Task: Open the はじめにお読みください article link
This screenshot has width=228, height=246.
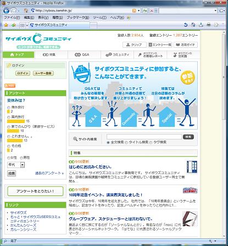Action: (x=90, y=167)
